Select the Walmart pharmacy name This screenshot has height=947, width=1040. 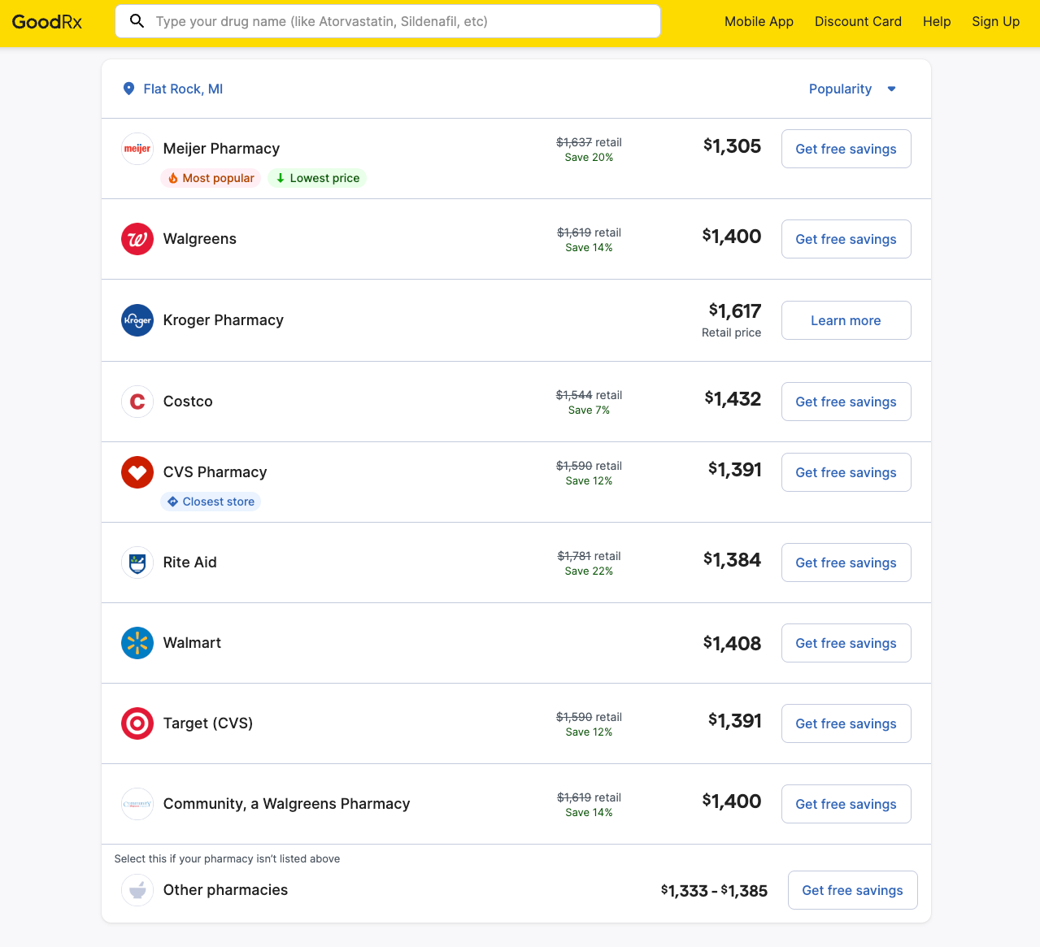pyautogui.click(x=192, y=643)
